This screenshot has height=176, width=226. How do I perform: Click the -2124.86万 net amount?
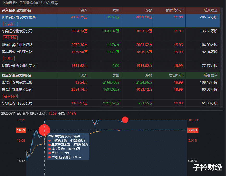143,82
